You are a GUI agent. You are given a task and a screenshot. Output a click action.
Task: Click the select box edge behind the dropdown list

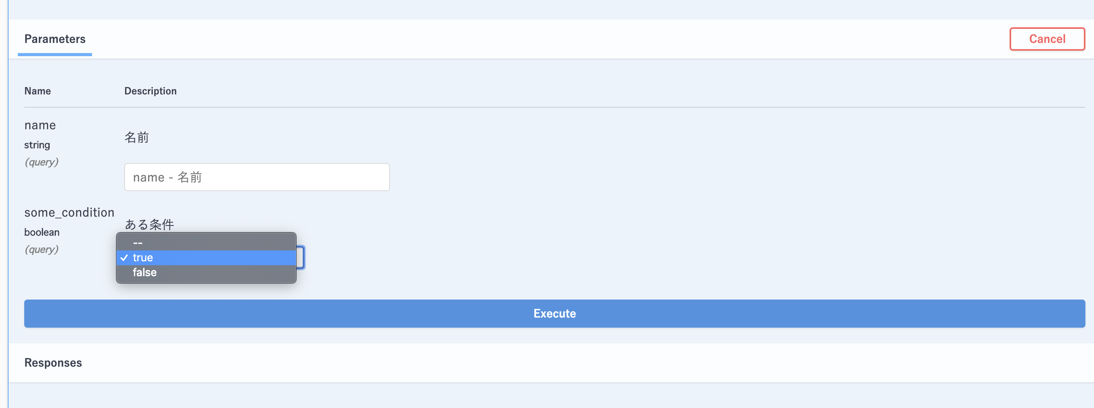[300, 257]
